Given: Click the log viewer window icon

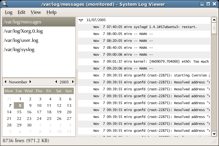Looking at the screenshot, I should 5,4.
